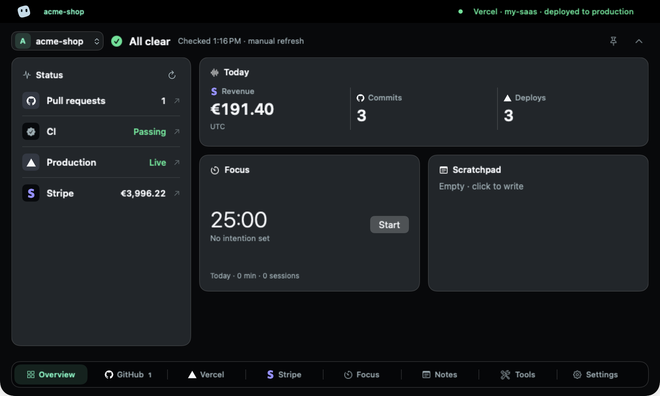Screen dimensions: 660x396
Task: Click the Today waveform icon
Action: coord(214,72)
